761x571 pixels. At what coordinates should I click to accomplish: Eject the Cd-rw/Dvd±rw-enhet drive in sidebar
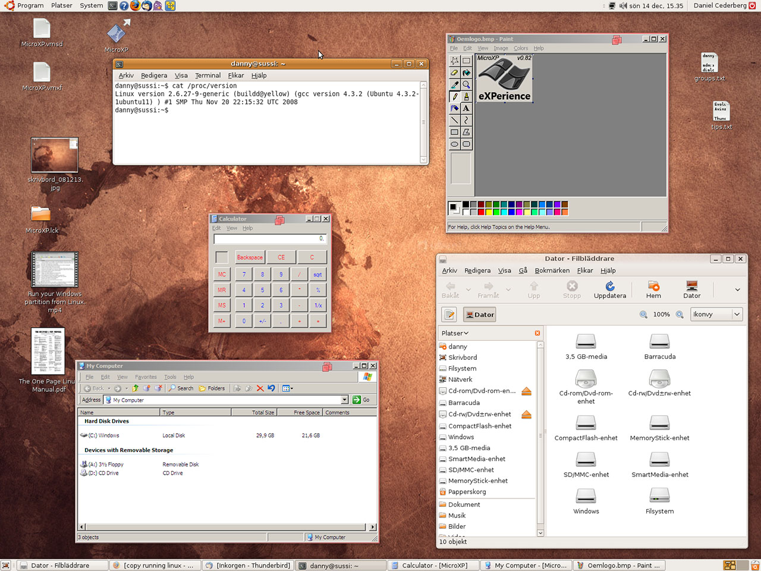point(526,415)
